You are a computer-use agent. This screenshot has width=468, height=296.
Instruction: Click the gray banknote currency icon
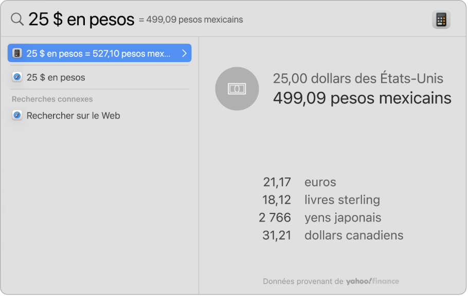coord(237,88)
